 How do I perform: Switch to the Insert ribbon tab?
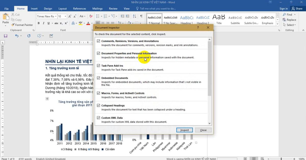34,9
